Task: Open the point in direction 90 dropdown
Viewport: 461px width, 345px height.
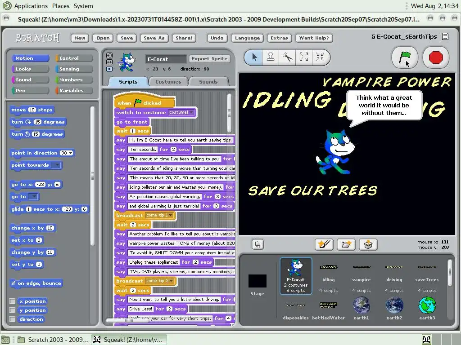Action: tap(71, 153)
